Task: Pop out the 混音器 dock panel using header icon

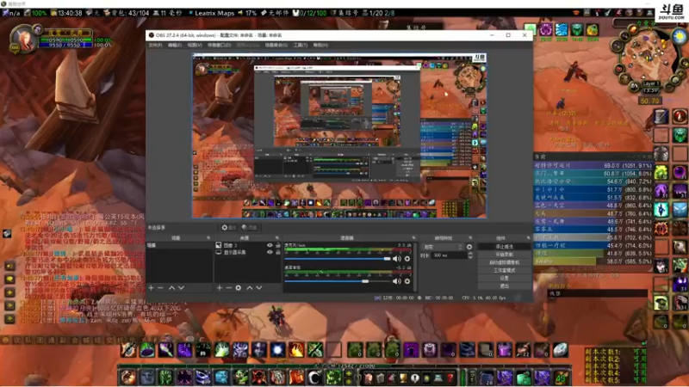Action: click(413, 238)
